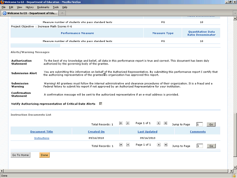Open the History menu
The width and height of the screenshot is (237, 178).
(x=30, y=7)
